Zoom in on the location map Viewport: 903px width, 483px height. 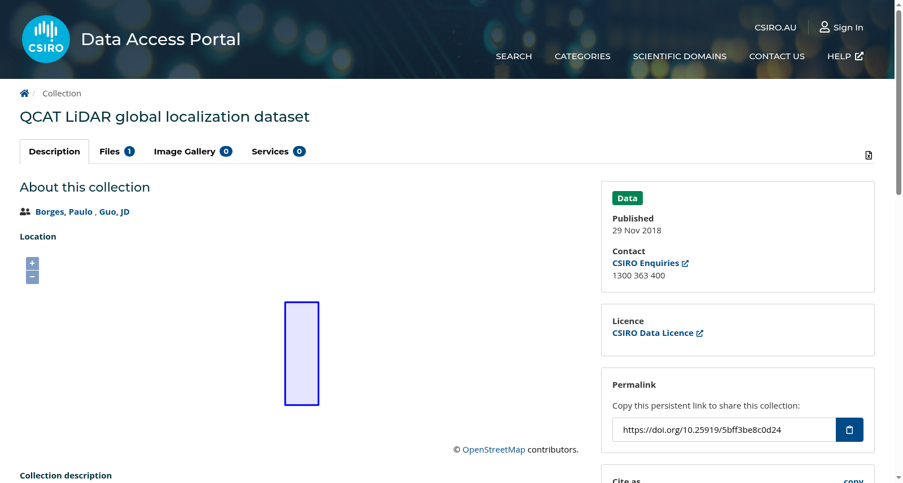pos(32,263)
